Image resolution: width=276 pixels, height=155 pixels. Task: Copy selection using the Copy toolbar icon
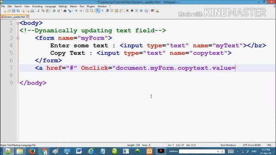[43, 11]
